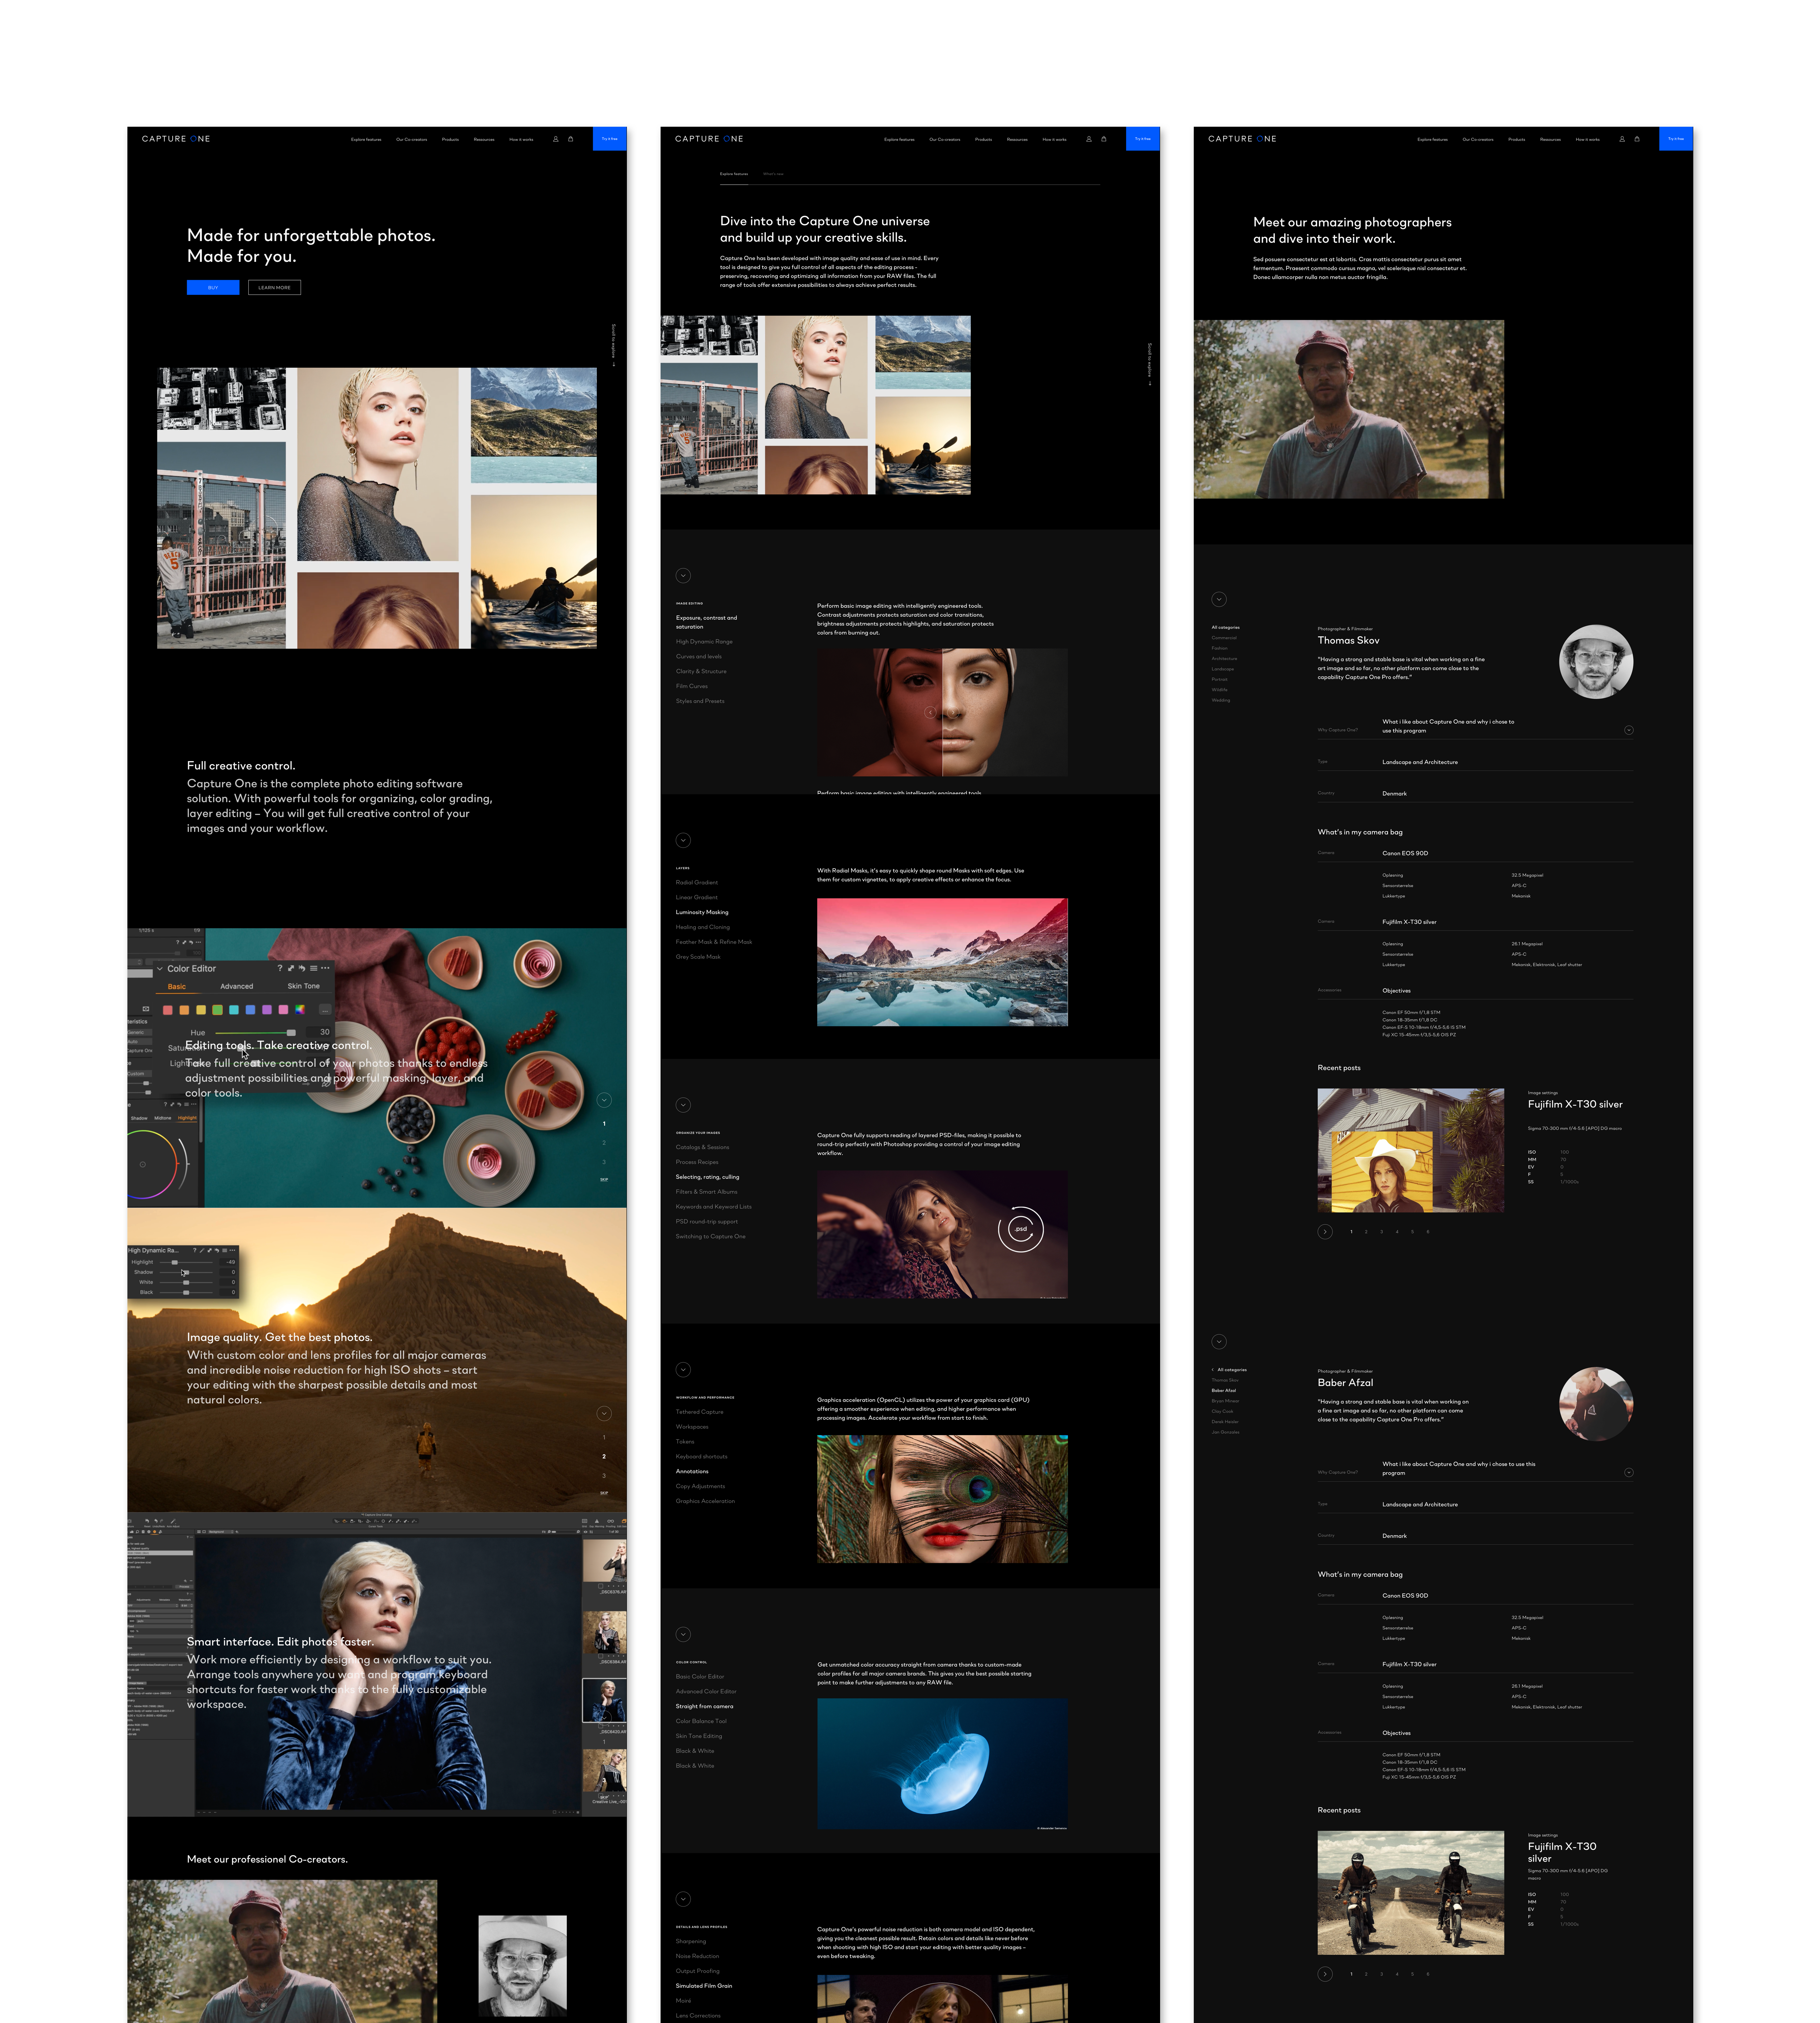Go to page 5 of Baber Afzal posts
Viewport: 1820px width, 2023px height.
(1412, 1974)
